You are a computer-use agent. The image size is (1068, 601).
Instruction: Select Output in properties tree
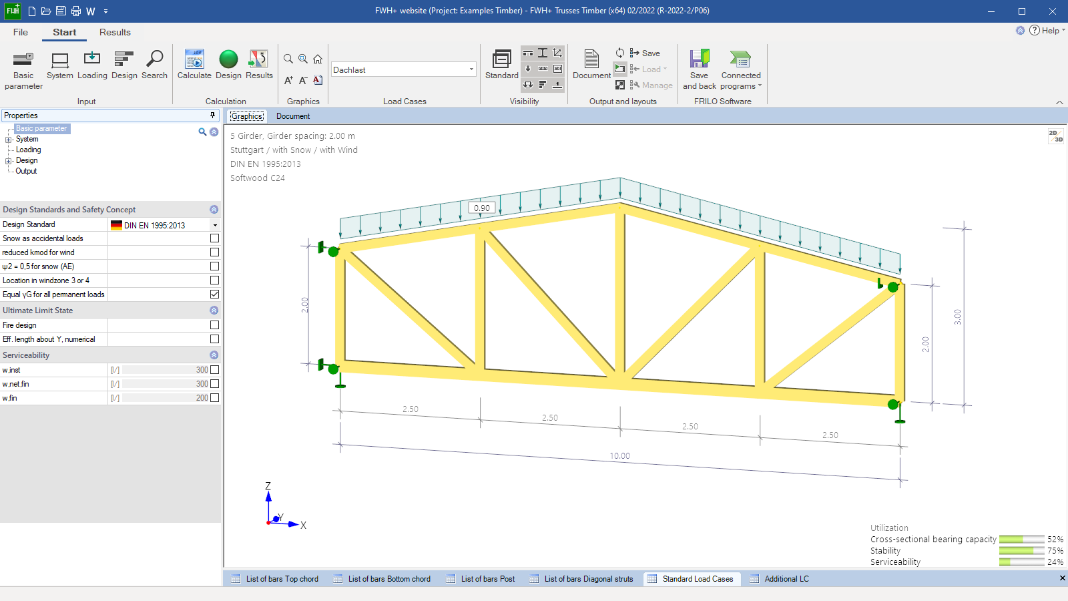point(26,172)
